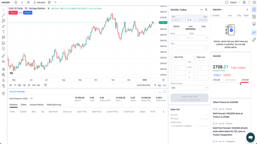The image size is (257, 144).
Task: Toggle stay in drawing mode
Action: pos(3,75)
